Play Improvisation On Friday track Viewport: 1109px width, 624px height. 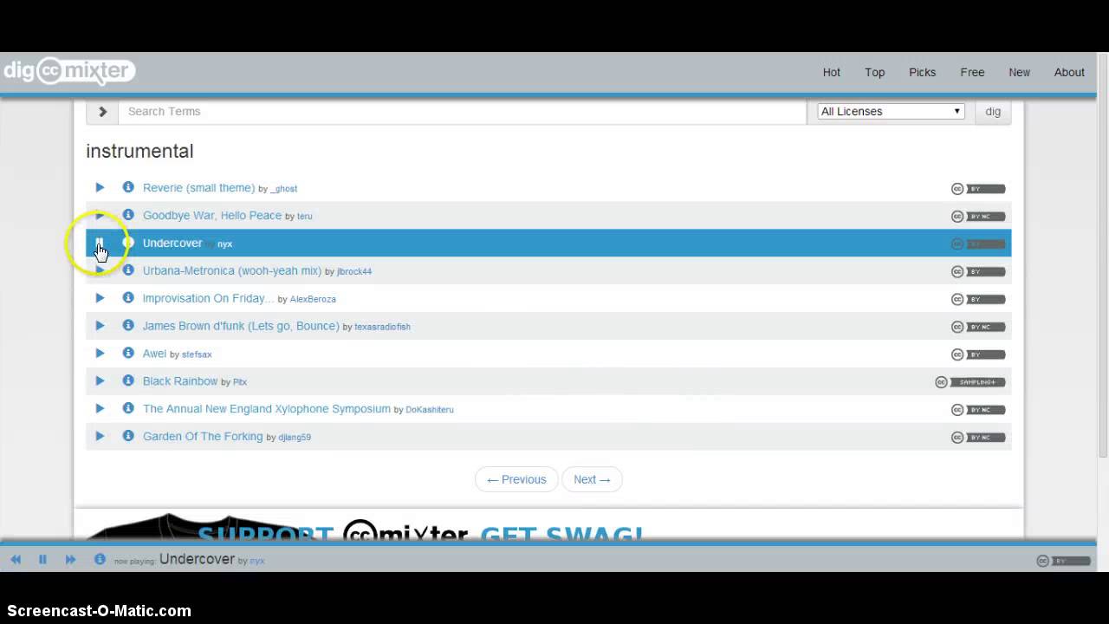(x=100, y=298)
